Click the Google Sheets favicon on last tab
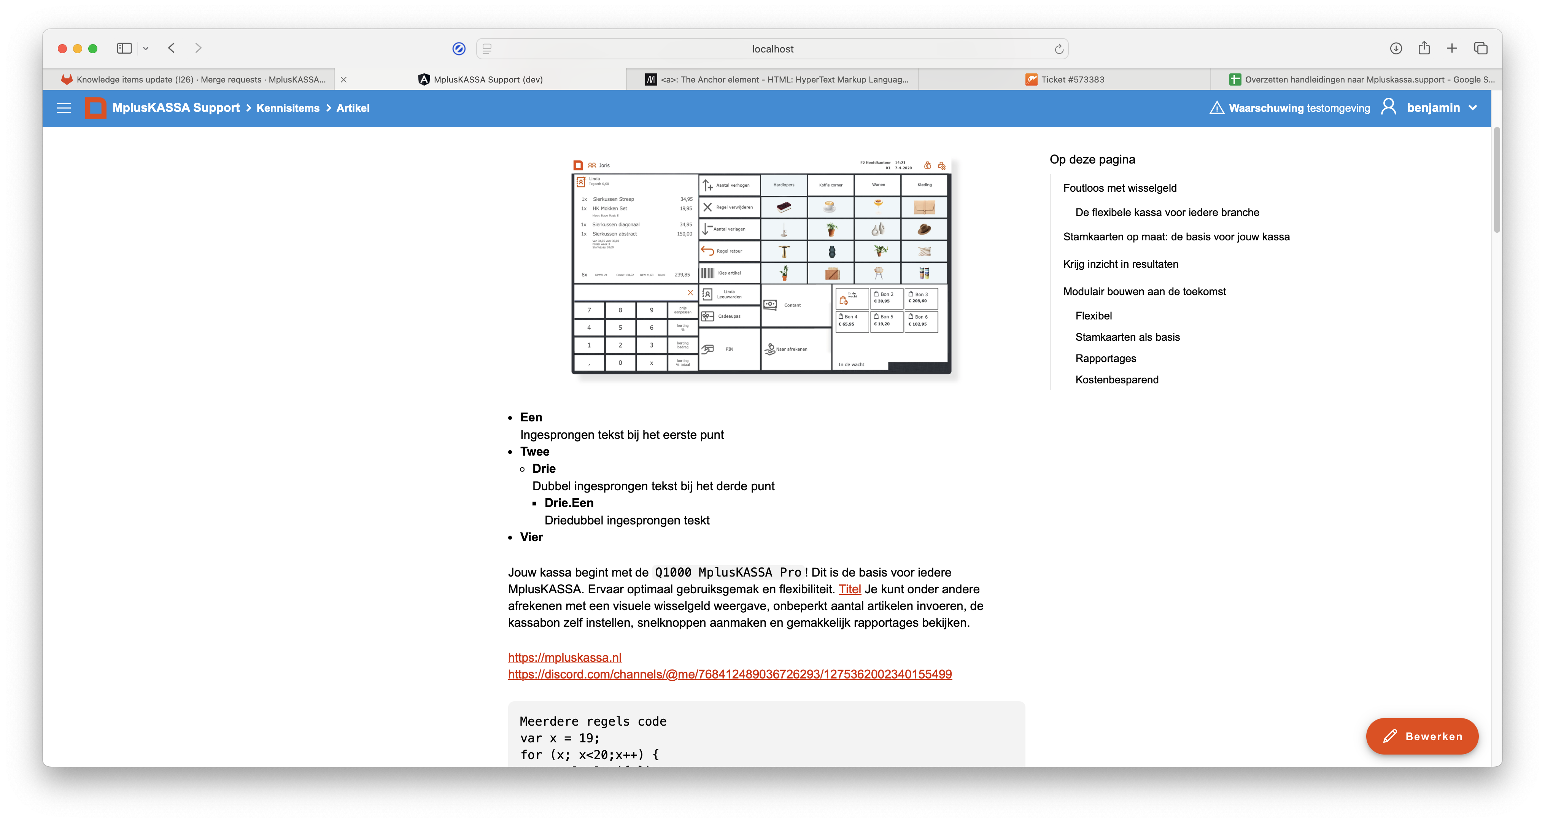The height and width of the screenshot is (823, 1545). [1235, 79]
